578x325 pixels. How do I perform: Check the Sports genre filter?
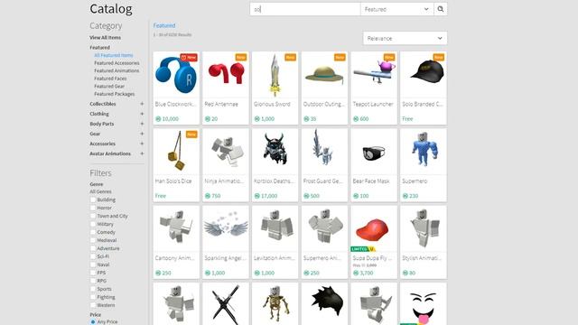pyautogui.click(x=93, y=289)
